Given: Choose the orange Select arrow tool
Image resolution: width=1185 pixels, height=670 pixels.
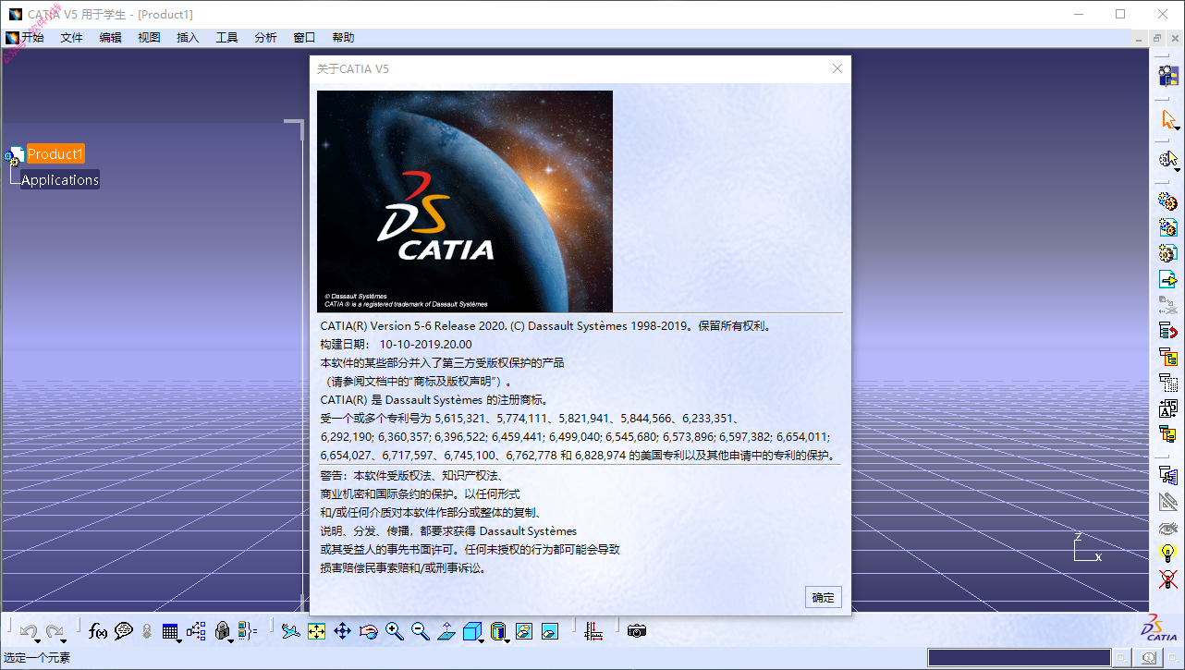Looking at the screenshot, I should pos(1168,119).
